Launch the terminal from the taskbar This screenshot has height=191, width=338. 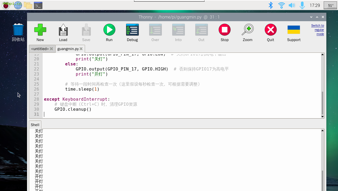click(38, 5)
